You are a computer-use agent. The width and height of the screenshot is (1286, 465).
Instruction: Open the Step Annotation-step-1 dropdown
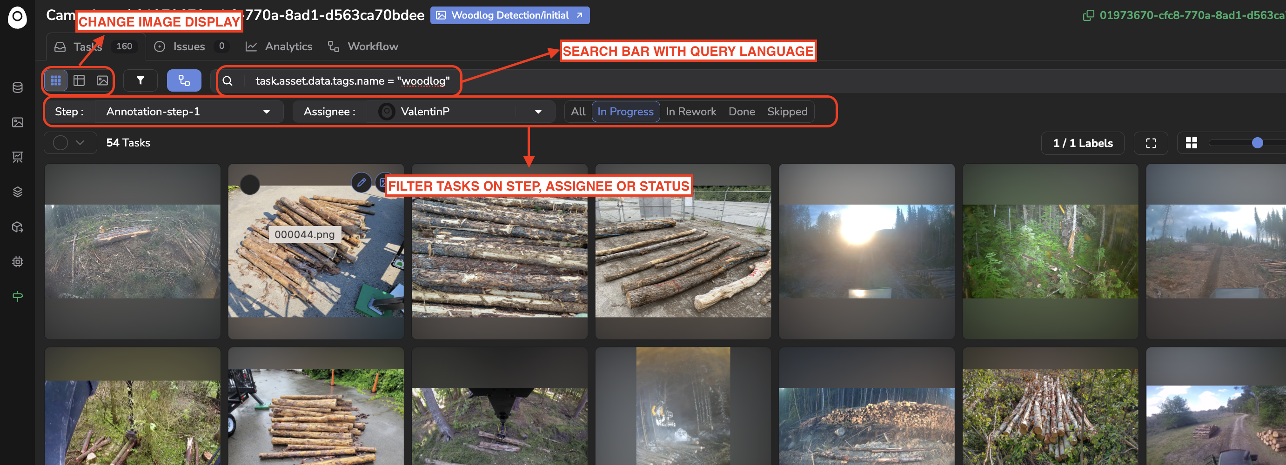tap(189, 112)
